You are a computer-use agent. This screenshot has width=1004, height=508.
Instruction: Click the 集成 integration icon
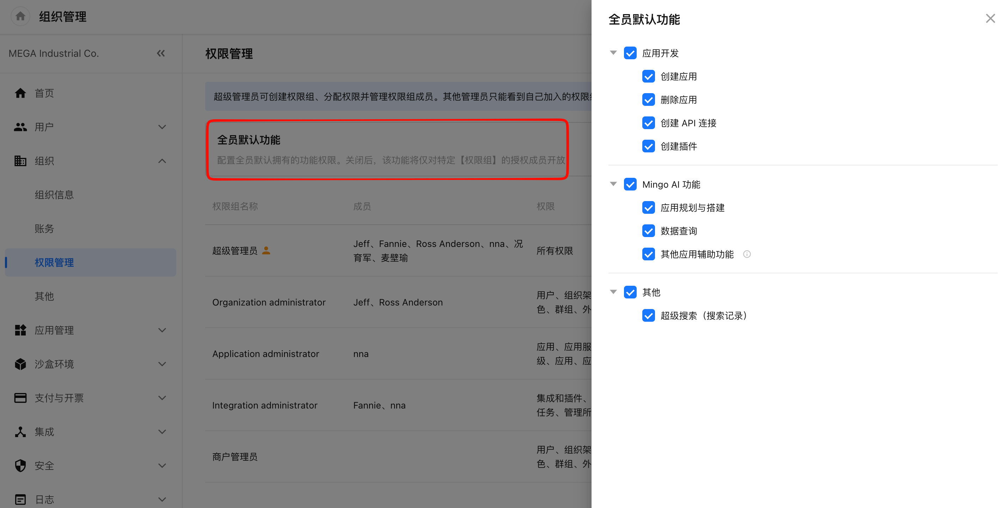tap(20, 431)
